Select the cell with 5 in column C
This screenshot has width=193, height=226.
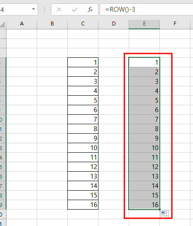pyautogui.click(x=83, y=100)
